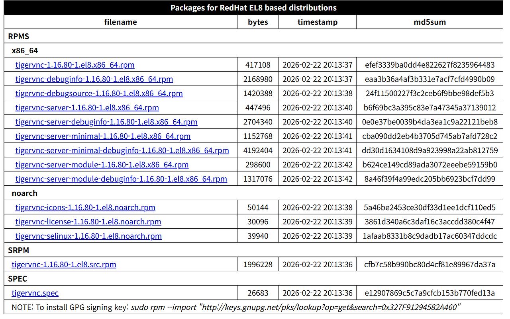
Task: Select md5sum b6f69bc3a395c83e7a47345a37139012
Action: pyautogui.click(x=430, y=108)
